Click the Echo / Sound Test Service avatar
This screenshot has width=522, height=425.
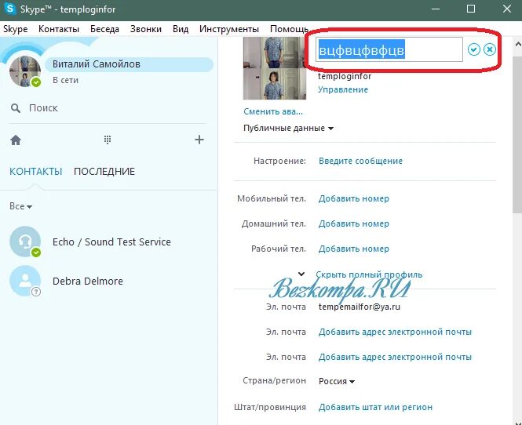click(x=25, y=242)
